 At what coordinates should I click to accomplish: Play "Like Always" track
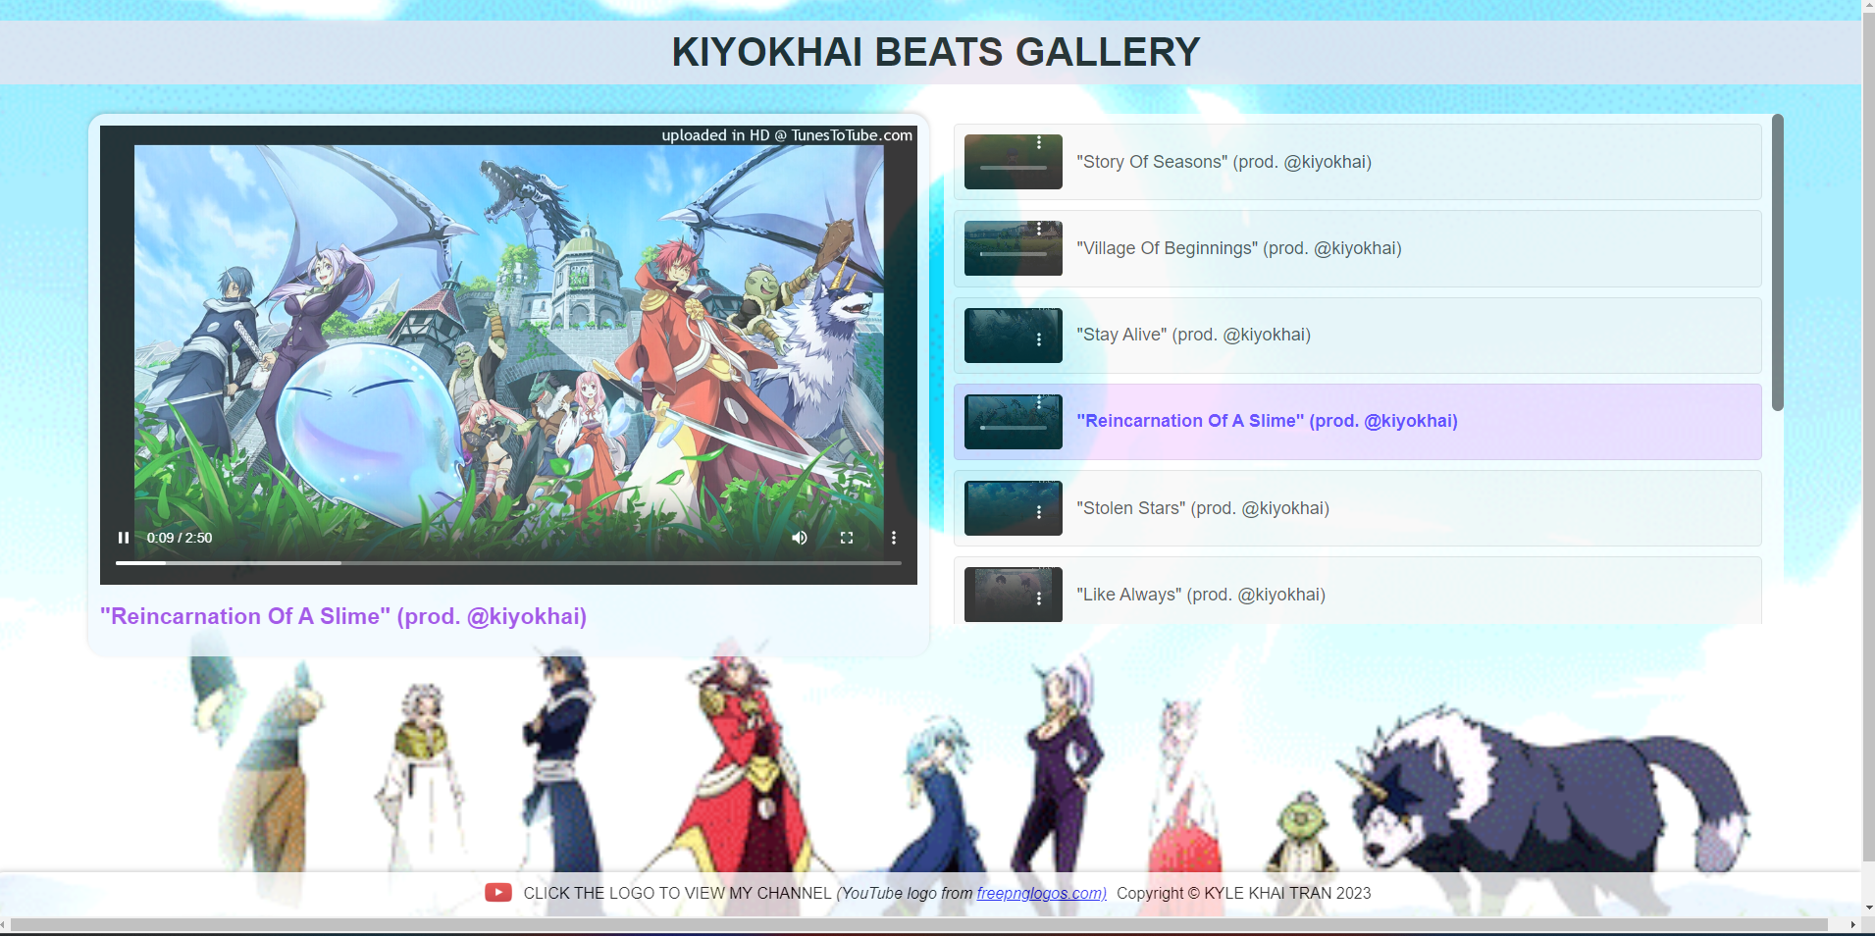click(x=1357, y=592)
